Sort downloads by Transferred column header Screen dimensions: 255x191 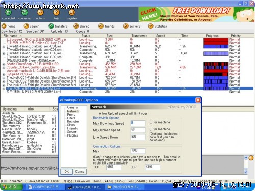pyautogui.click(x=141, y=36)
